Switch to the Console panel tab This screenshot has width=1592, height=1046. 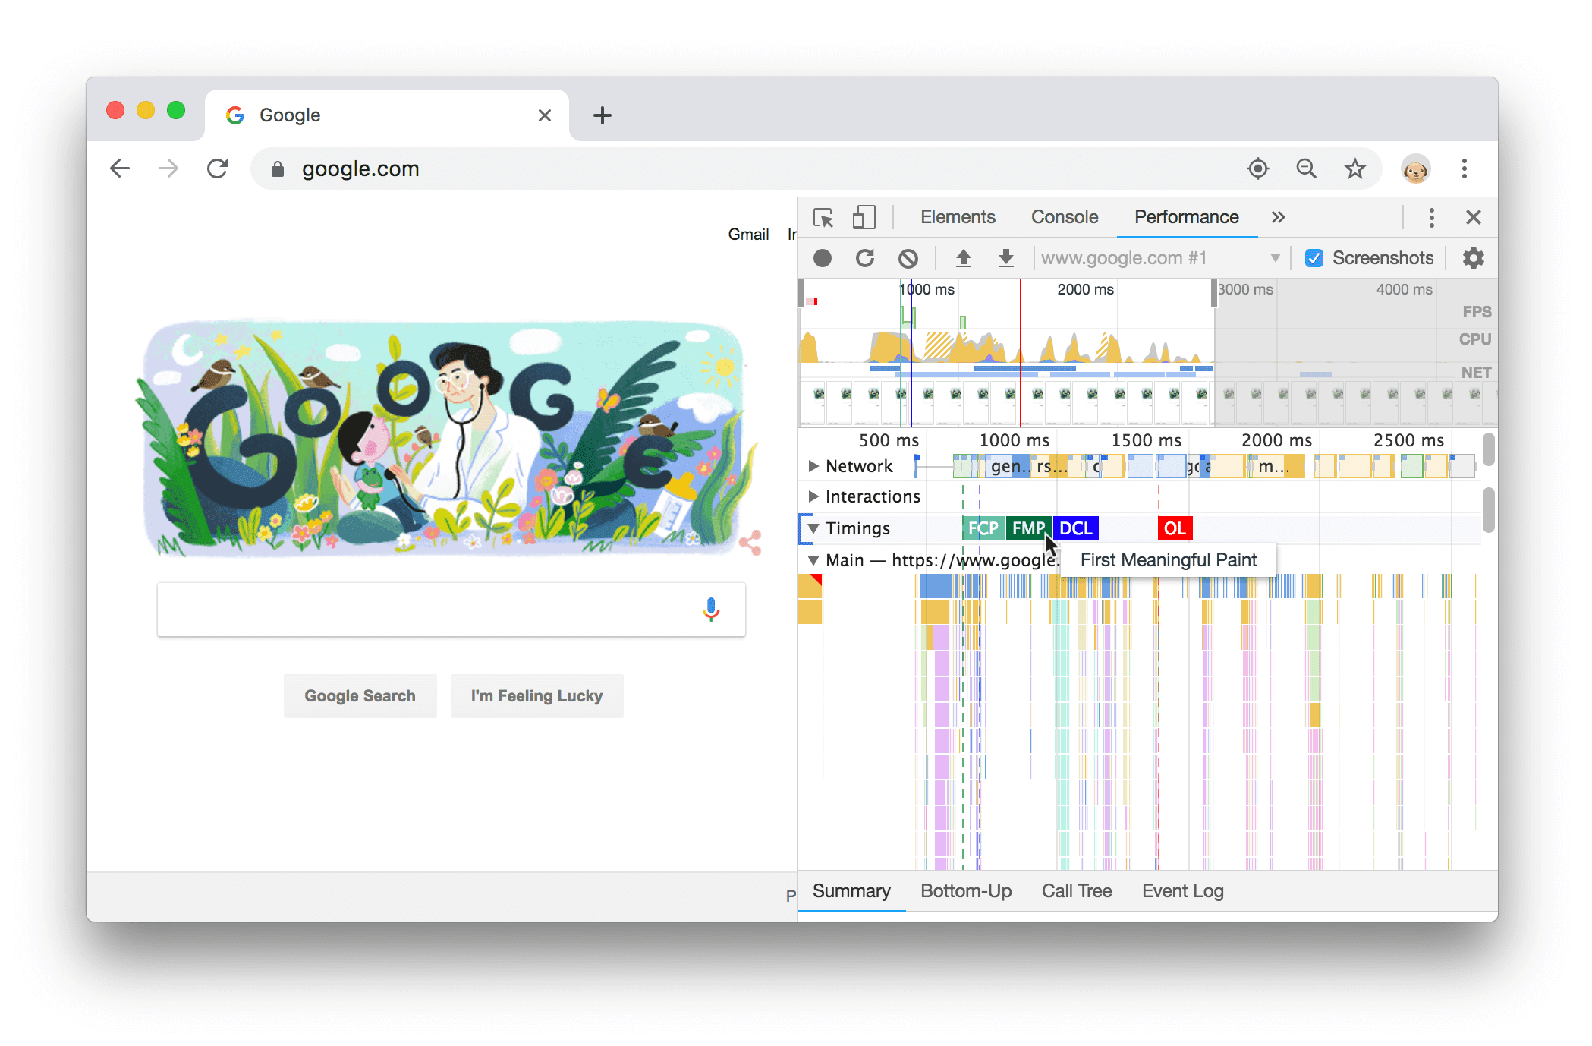pyautogui.click(x=1062, y=217)
